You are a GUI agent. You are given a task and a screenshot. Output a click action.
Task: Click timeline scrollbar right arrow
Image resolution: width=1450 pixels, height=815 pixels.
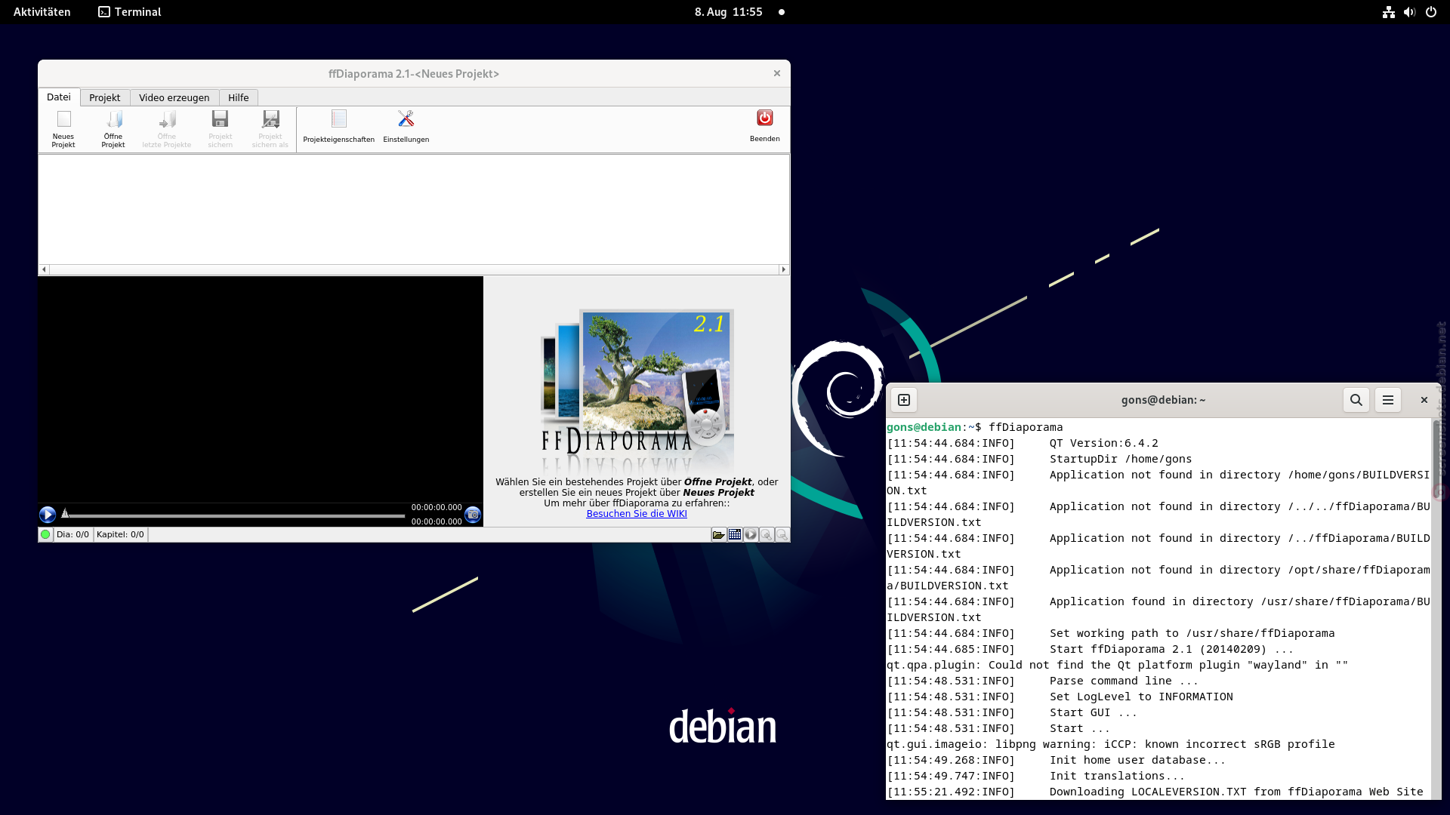pos(784,269)
